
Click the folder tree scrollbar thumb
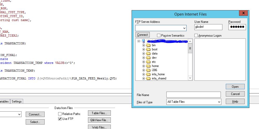[190, 48]
